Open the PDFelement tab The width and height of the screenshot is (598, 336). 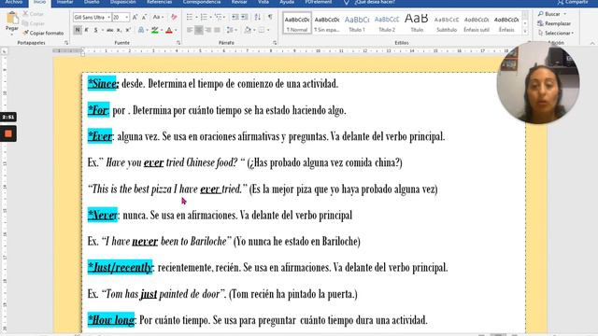point(318,2)
